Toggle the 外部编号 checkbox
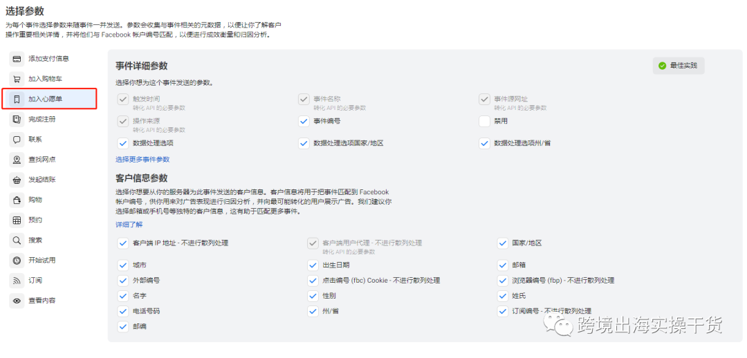Image resolution: width=747 pixels, height=358 pixels. (x=123, y=281)
